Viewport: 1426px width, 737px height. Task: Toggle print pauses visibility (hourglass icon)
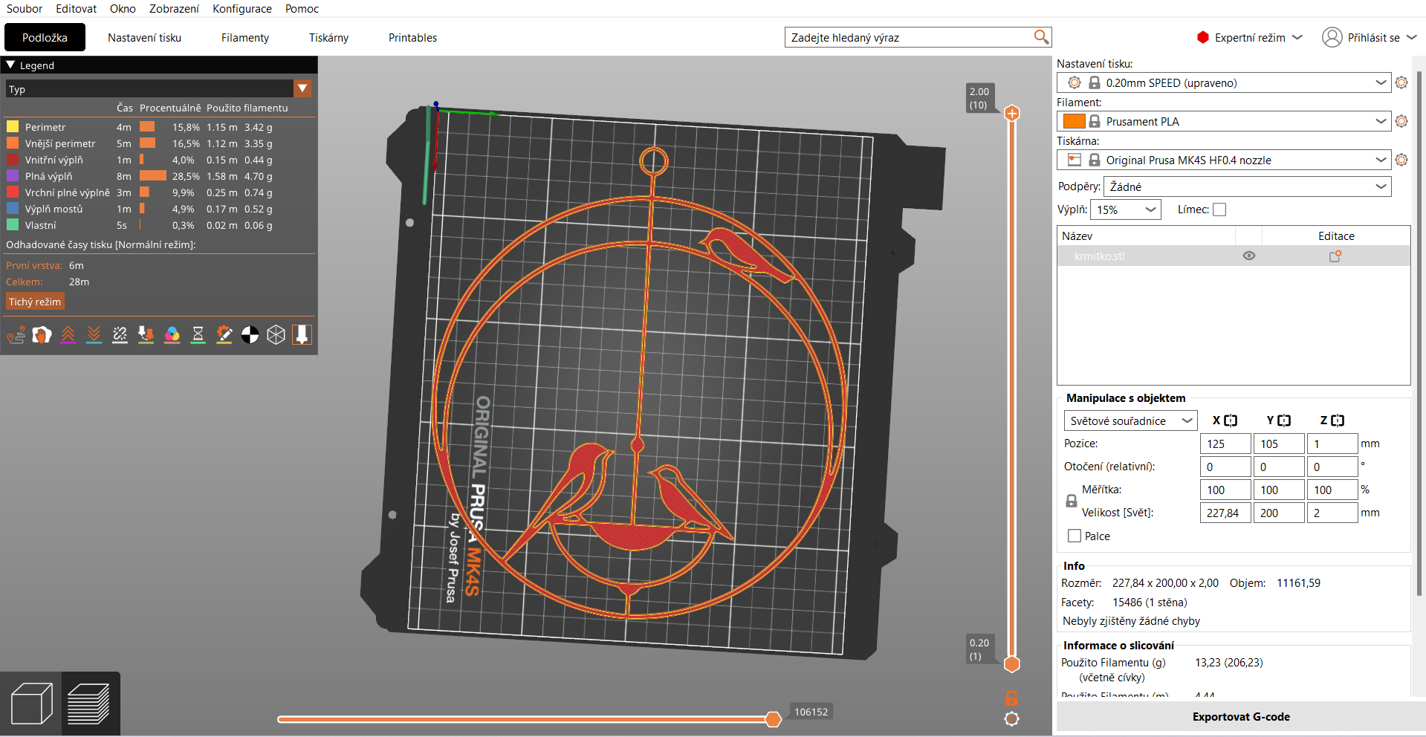point(198,335)
